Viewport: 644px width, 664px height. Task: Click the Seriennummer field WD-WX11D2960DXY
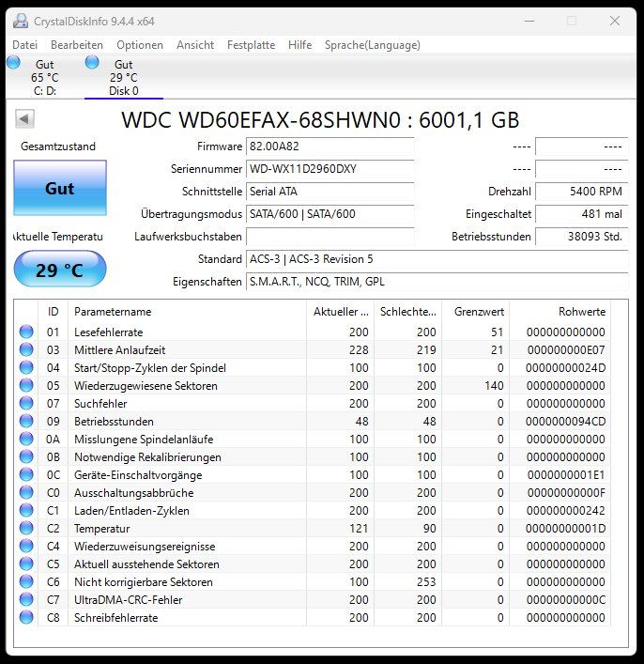click(x=330, y=169)
